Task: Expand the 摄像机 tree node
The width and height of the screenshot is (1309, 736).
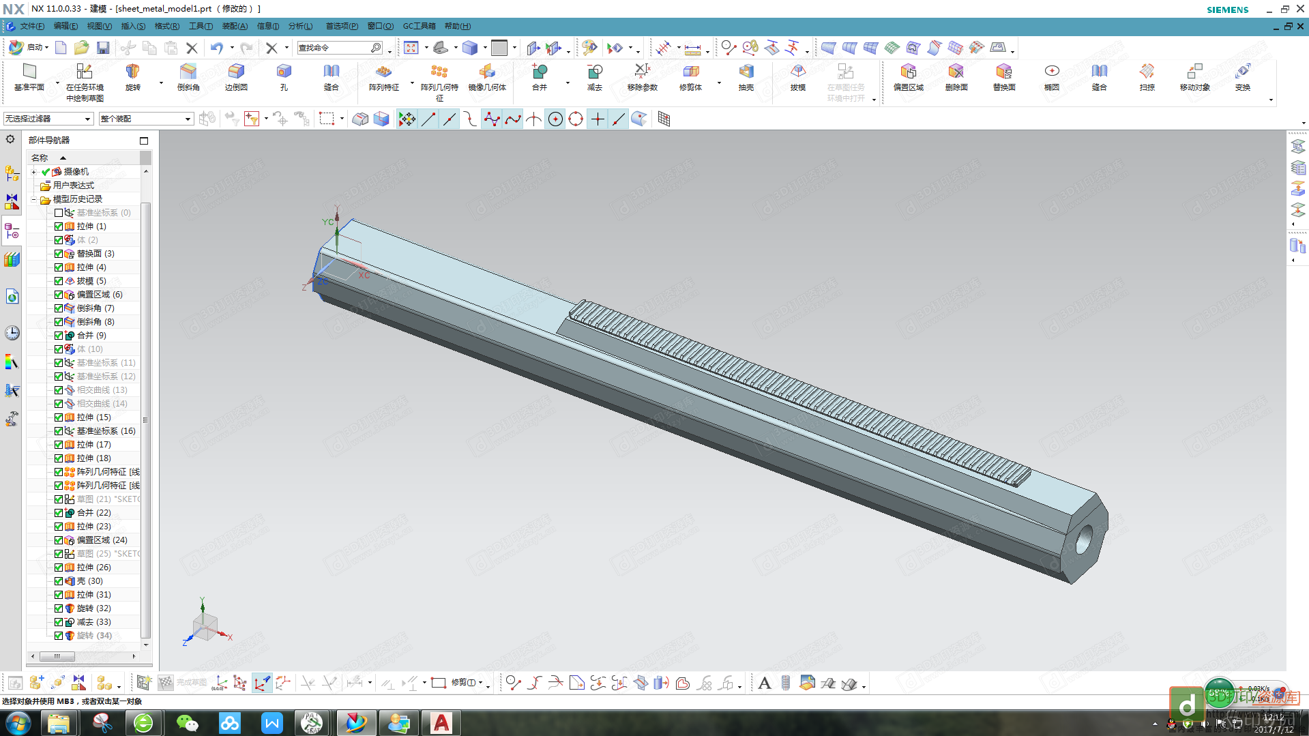Action: 33,172
